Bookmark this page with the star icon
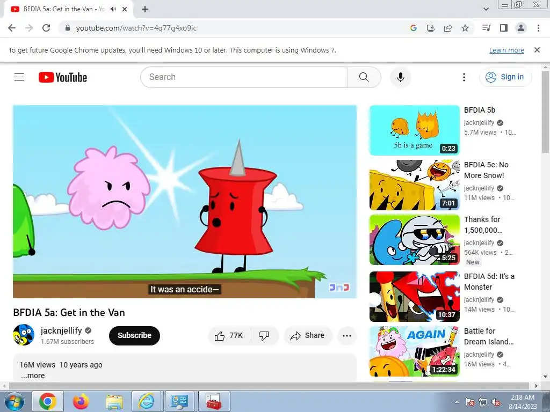This screenshot has width=550, height=412. pyautogui.click(x=465, y=28)
